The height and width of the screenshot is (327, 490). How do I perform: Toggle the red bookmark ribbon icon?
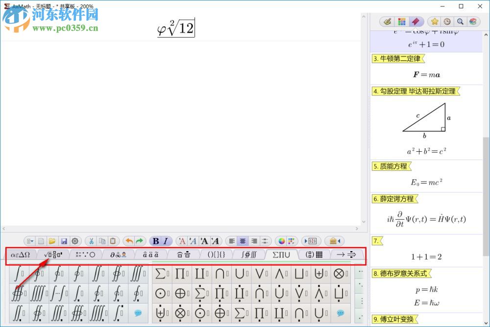[x=416, y=22]
